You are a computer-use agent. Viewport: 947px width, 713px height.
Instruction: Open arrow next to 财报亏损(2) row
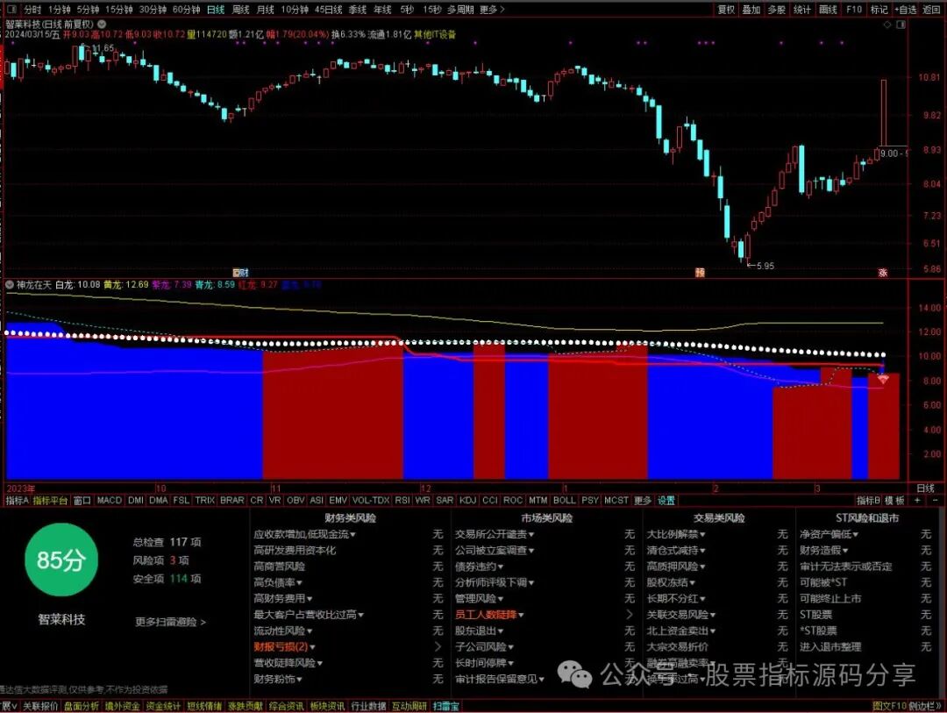point(438,646)
